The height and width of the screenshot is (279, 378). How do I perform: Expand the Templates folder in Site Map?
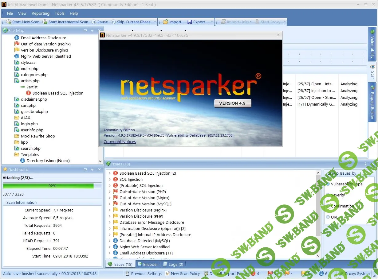click(x=30, y=154)
